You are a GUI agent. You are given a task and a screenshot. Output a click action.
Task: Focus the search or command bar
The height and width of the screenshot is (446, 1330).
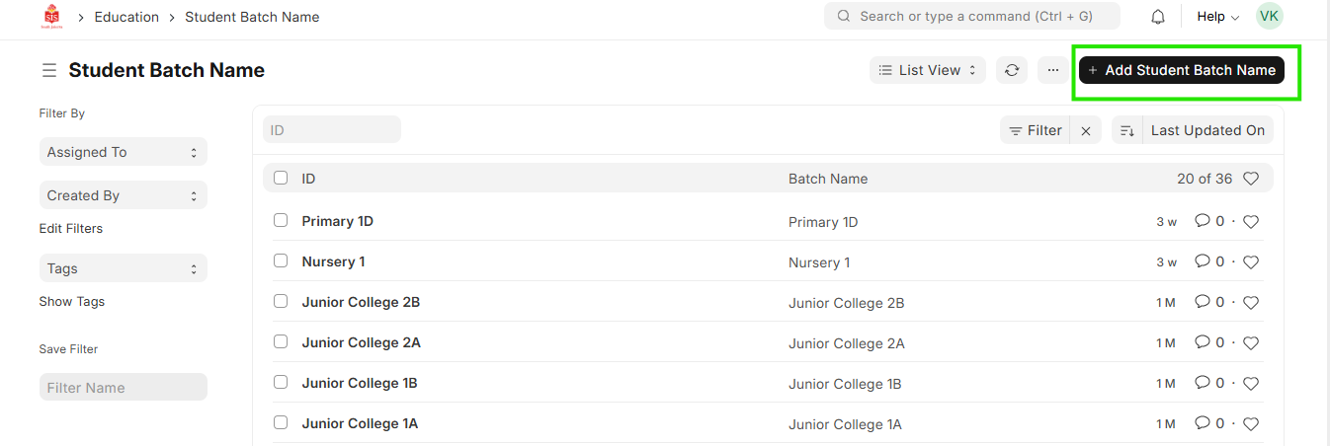971,17
